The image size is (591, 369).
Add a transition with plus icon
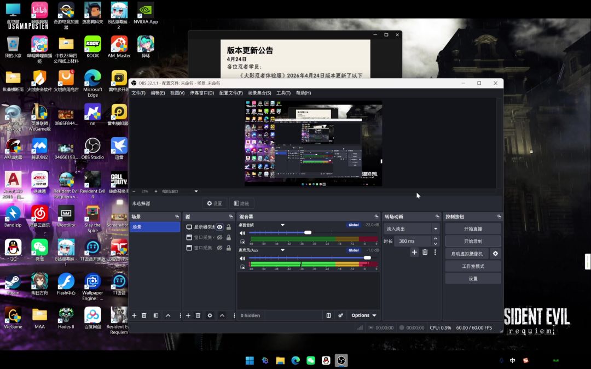[x=414, y=252]
